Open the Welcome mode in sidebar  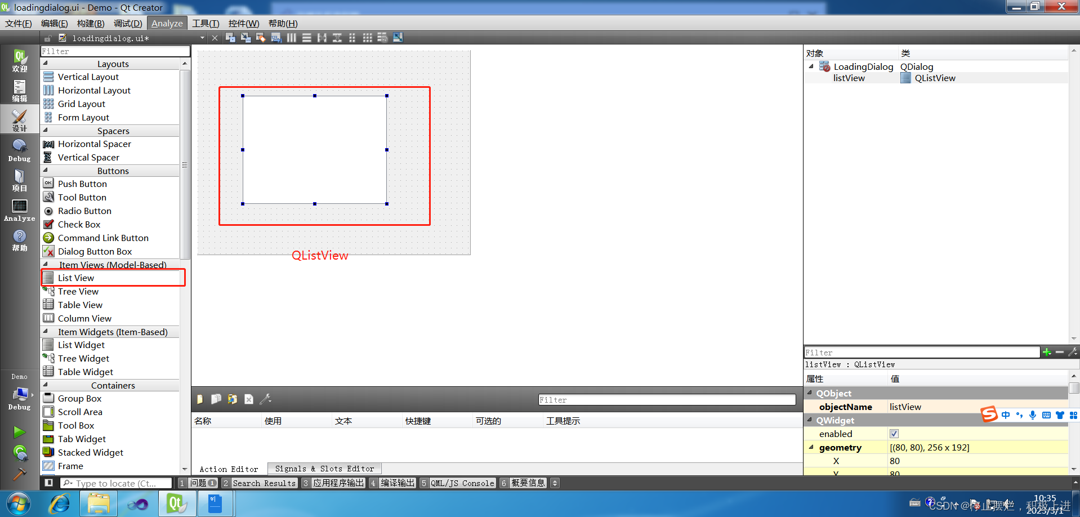click(x=20, y=61)
